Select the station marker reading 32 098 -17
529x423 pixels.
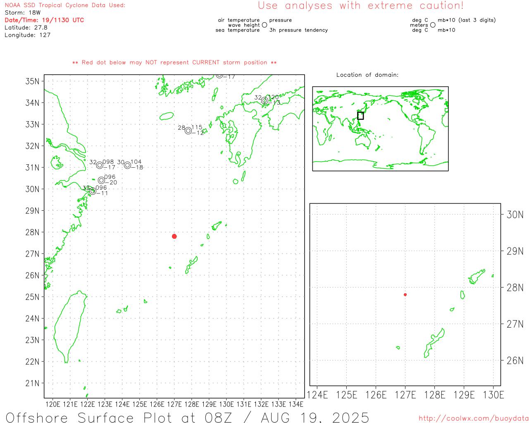100,165
